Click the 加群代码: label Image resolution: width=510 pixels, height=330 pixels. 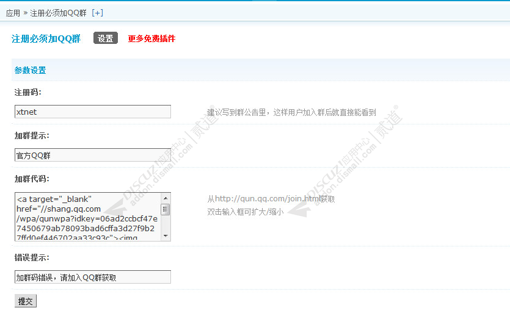pos(32,179)
